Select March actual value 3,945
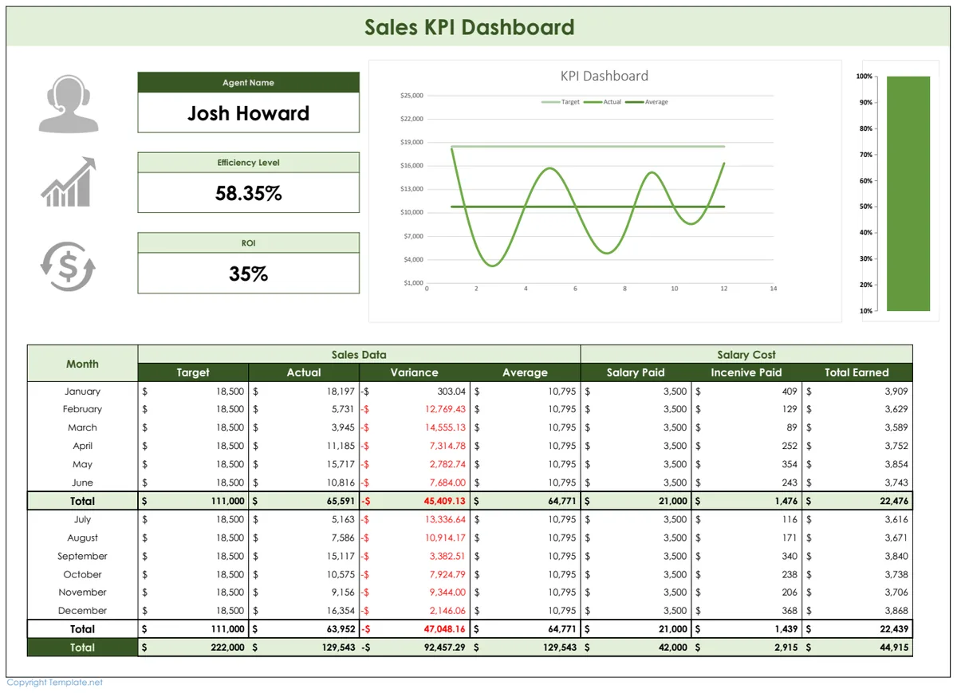The image size is (957, 693). [x=343, y=427]
